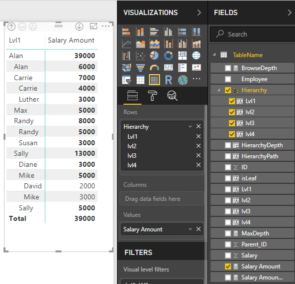Collapse the TableName table
Screen dimensions: 295x284
point(214,55)
